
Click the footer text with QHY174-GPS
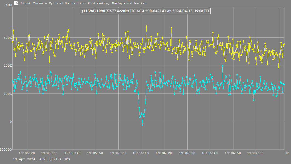tap(41, 159)
